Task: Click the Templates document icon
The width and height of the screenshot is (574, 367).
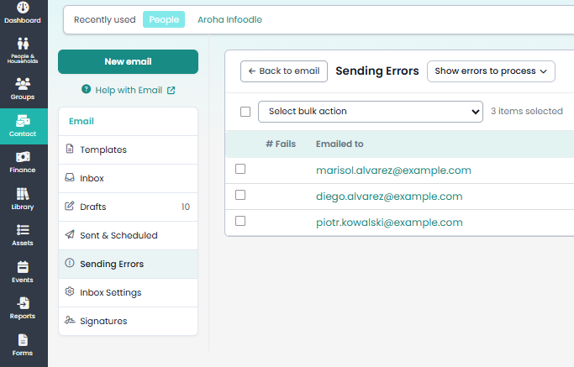Action: pyautogui.click(x=70, y=149)
